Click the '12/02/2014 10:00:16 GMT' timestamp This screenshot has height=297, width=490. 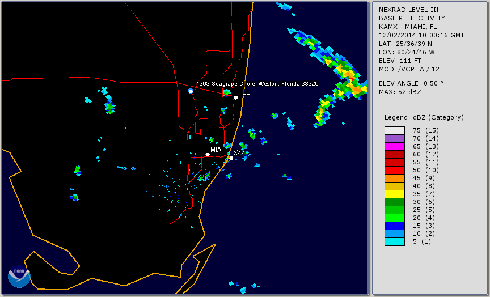point(421,35)
